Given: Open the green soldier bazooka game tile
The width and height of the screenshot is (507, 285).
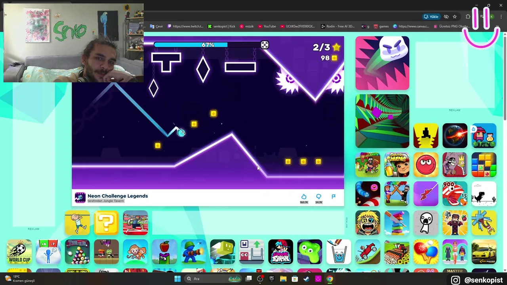Looking at the screenshot, I should point(193,252).
